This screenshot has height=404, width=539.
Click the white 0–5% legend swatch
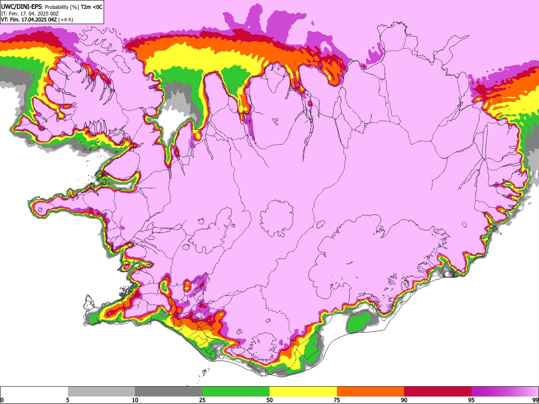pos(34,391)
